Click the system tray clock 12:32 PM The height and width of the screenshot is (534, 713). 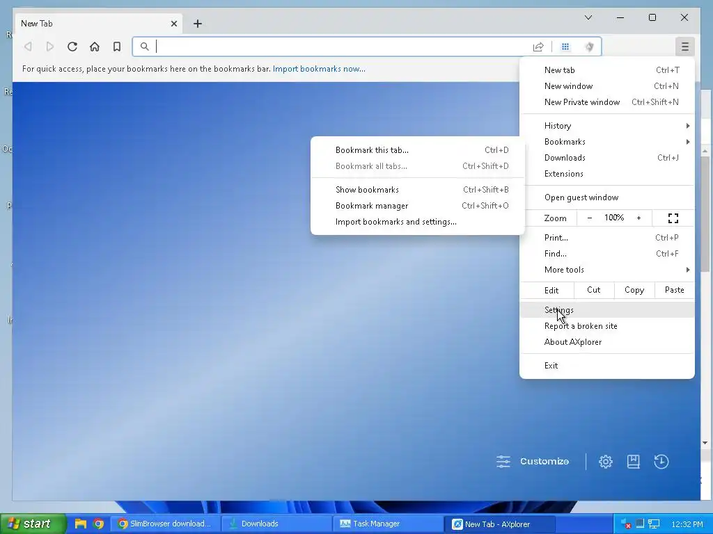(687, 524)
